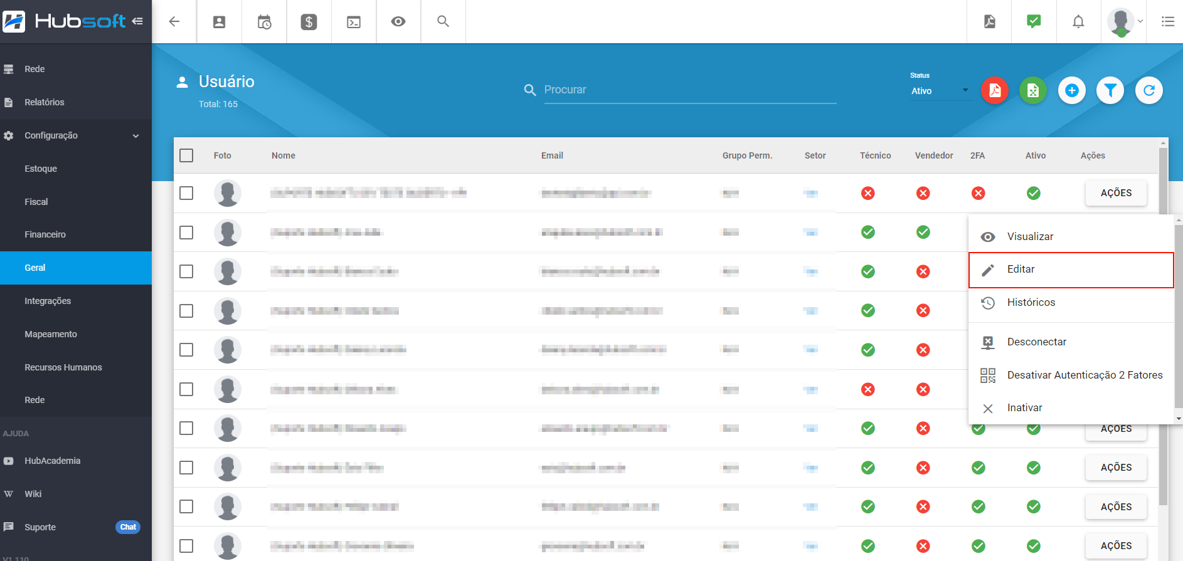Open Wiki help link

pos(76,494)
